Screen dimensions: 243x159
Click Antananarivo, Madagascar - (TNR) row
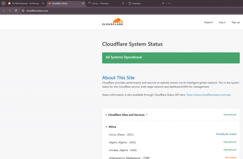[x=171, y=157]
